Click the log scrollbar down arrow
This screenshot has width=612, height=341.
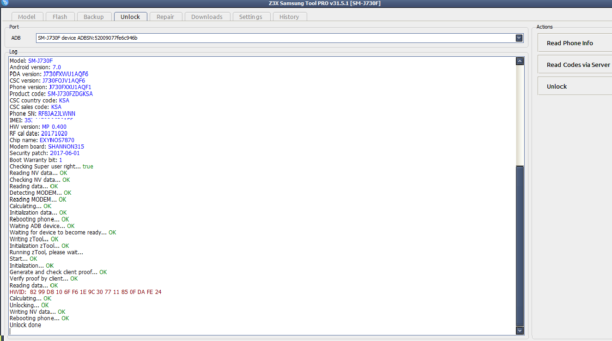[520, 330]
